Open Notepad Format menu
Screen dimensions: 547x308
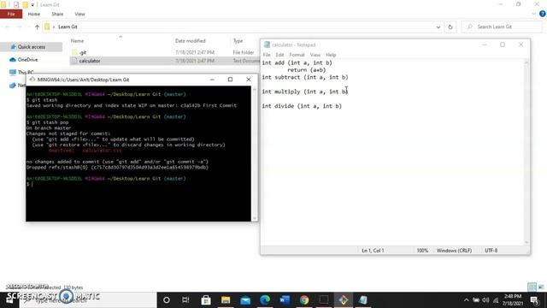coord(297,55)
